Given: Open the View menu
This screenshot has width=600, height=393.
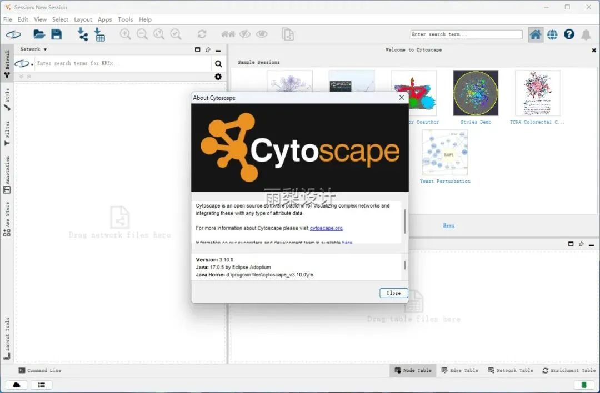Looking at the screenshot, I should click(x=40, y=19).
